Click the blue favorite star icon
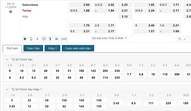Image resolution: width=191 pixels, height=111 pixels. pyautogui.click(x=25, y=39)
